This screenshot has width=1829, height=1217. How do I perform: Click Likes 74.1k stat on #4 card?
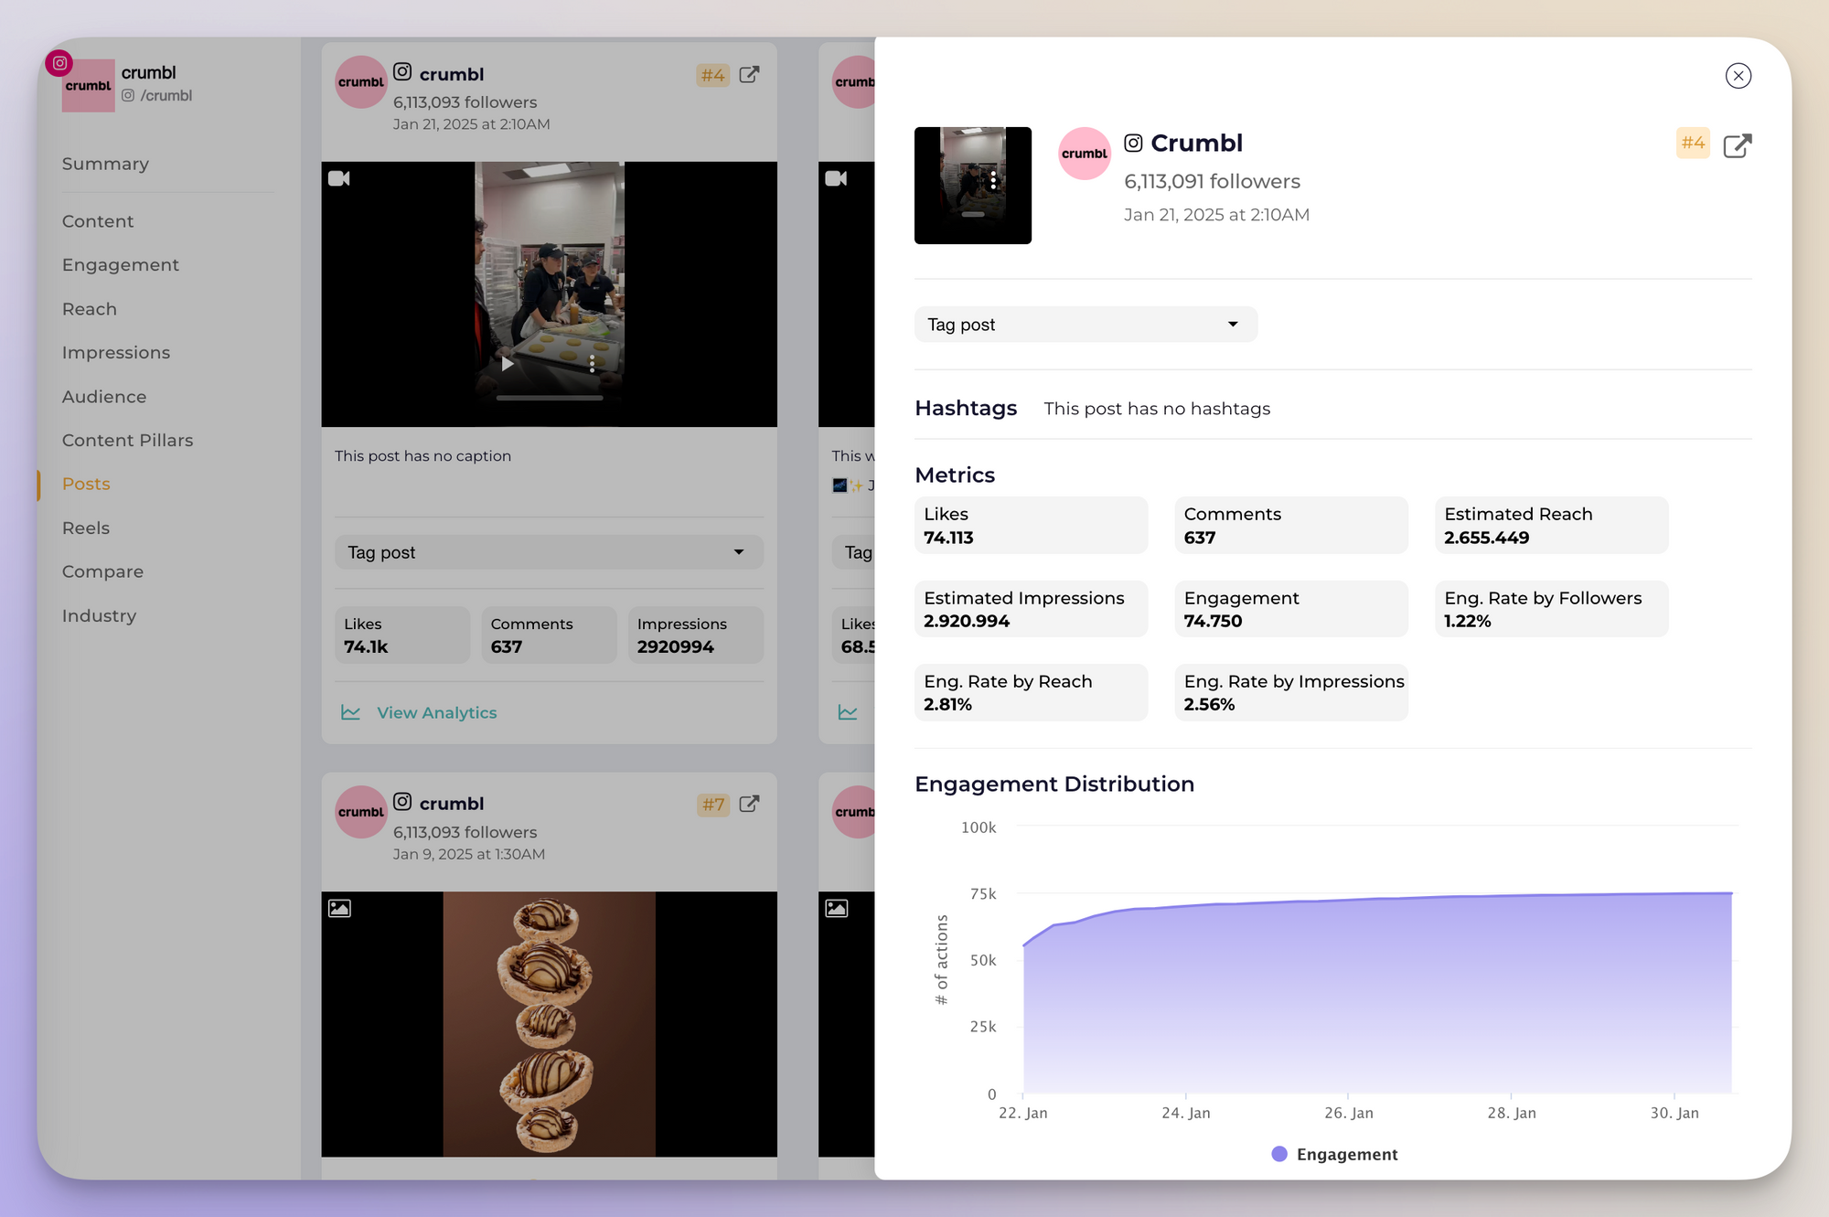[x=402, y=635]
